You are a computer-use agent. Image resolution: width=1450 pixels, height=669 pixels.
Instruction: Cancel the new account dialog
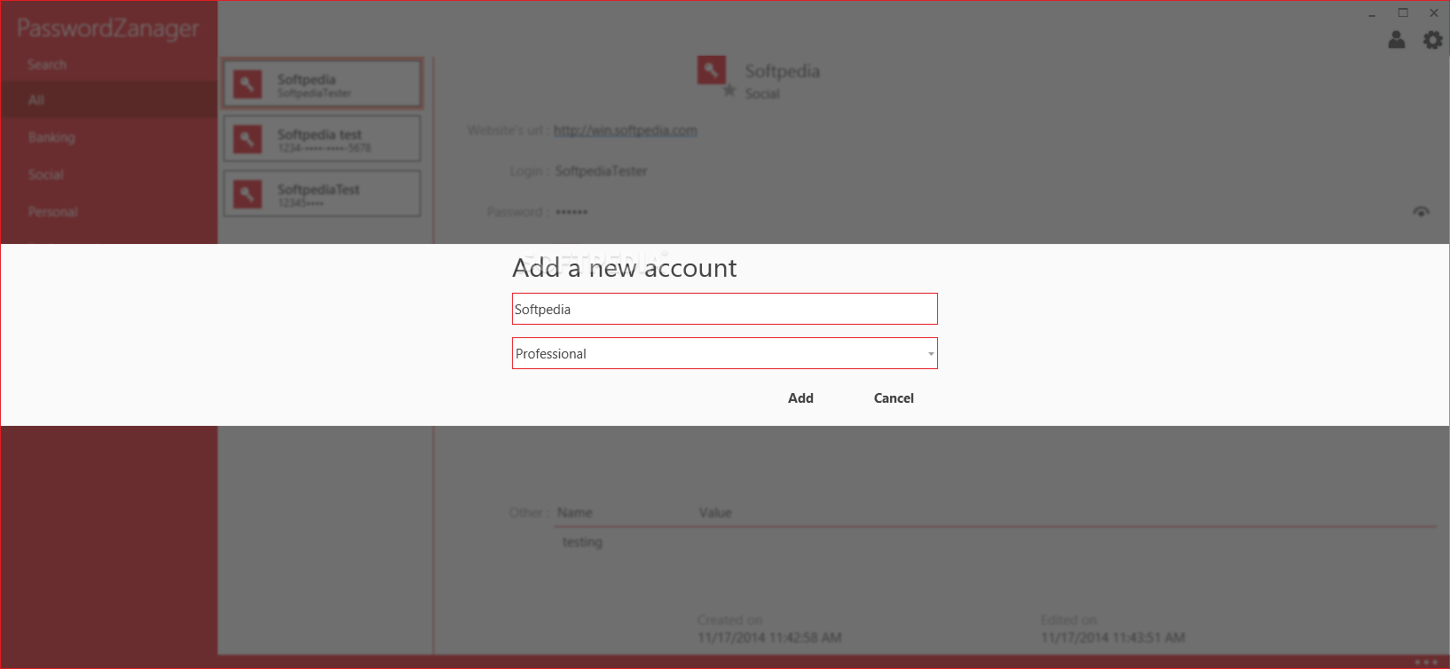(894, 398)
